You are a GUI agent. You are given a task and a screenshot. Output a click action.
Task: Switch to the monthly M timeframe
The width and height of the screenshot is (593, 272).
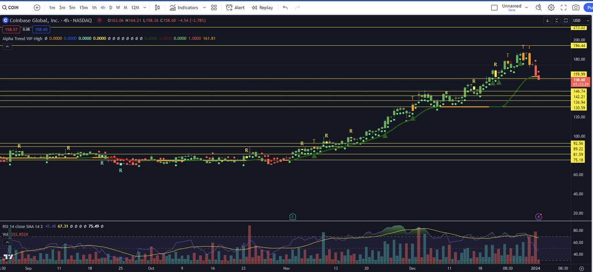[126, 7]
